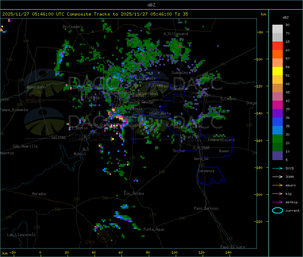303x257 pixels.
Task: Select the light blue 30-35 dBZ swatch
Action: [277, 130]
